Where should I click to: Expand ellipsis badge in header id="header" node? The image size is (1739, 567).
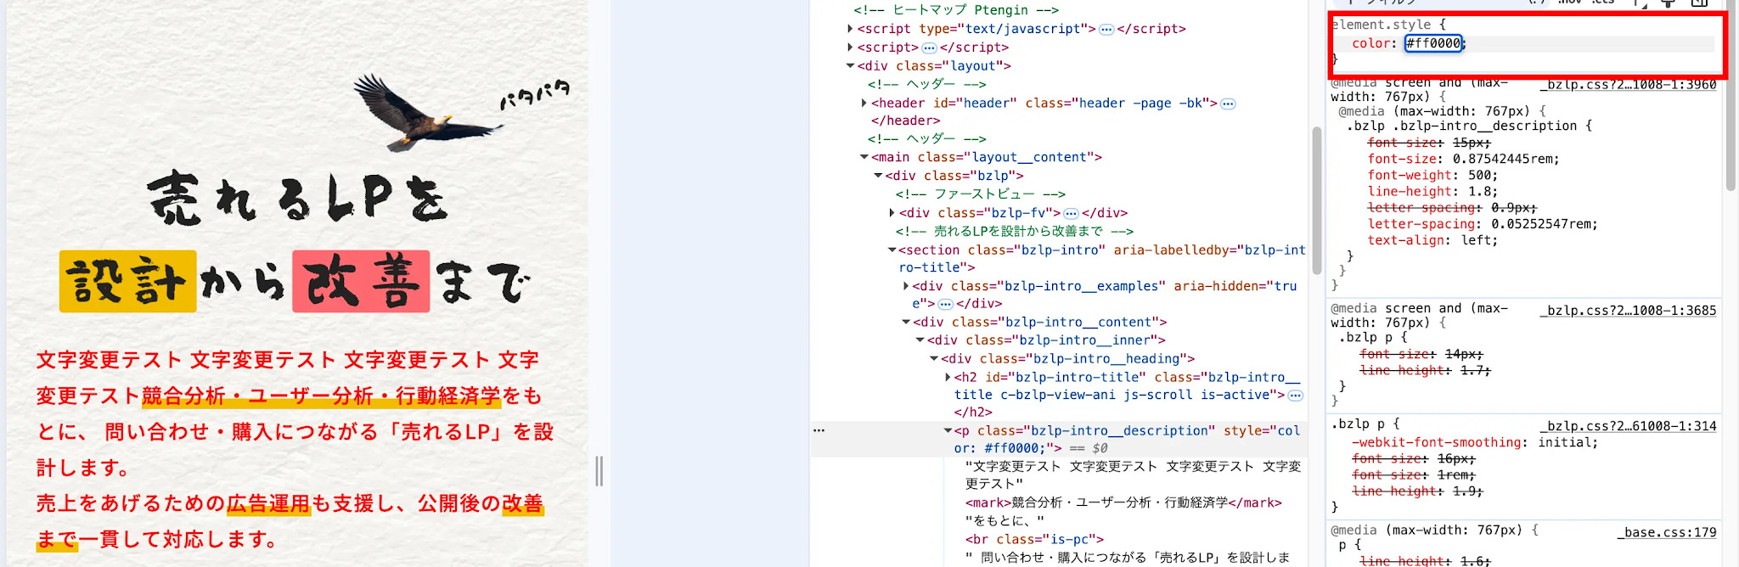pos(1228,104)
